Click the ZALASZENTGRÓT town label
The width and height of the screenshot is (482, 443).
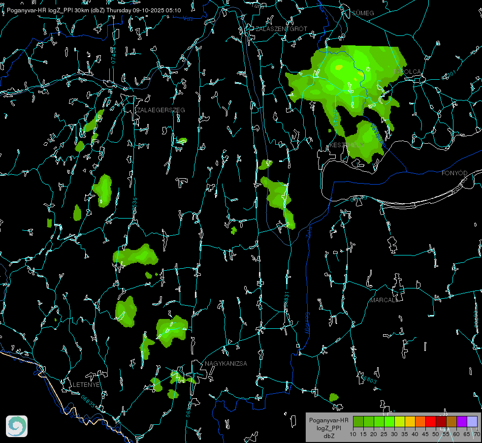pos(281,29)
